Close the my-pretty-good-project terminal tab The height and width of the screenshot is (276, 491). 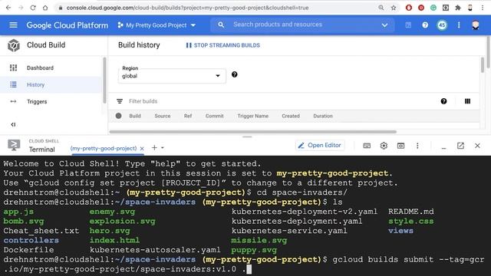click(142, 149)
